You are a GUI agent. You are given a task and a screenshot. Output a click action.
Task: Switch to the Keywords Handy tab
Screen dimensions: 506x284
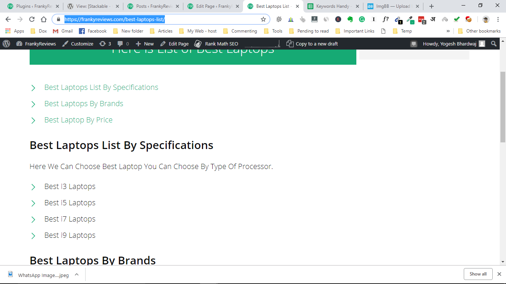tap(333, 6)
